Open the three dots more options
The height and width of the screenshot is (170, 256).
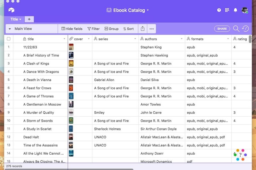click(x=152, y=29)
